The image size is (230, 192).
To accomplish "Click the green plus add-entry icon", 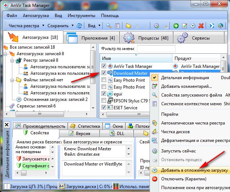I will pos(176,26).
